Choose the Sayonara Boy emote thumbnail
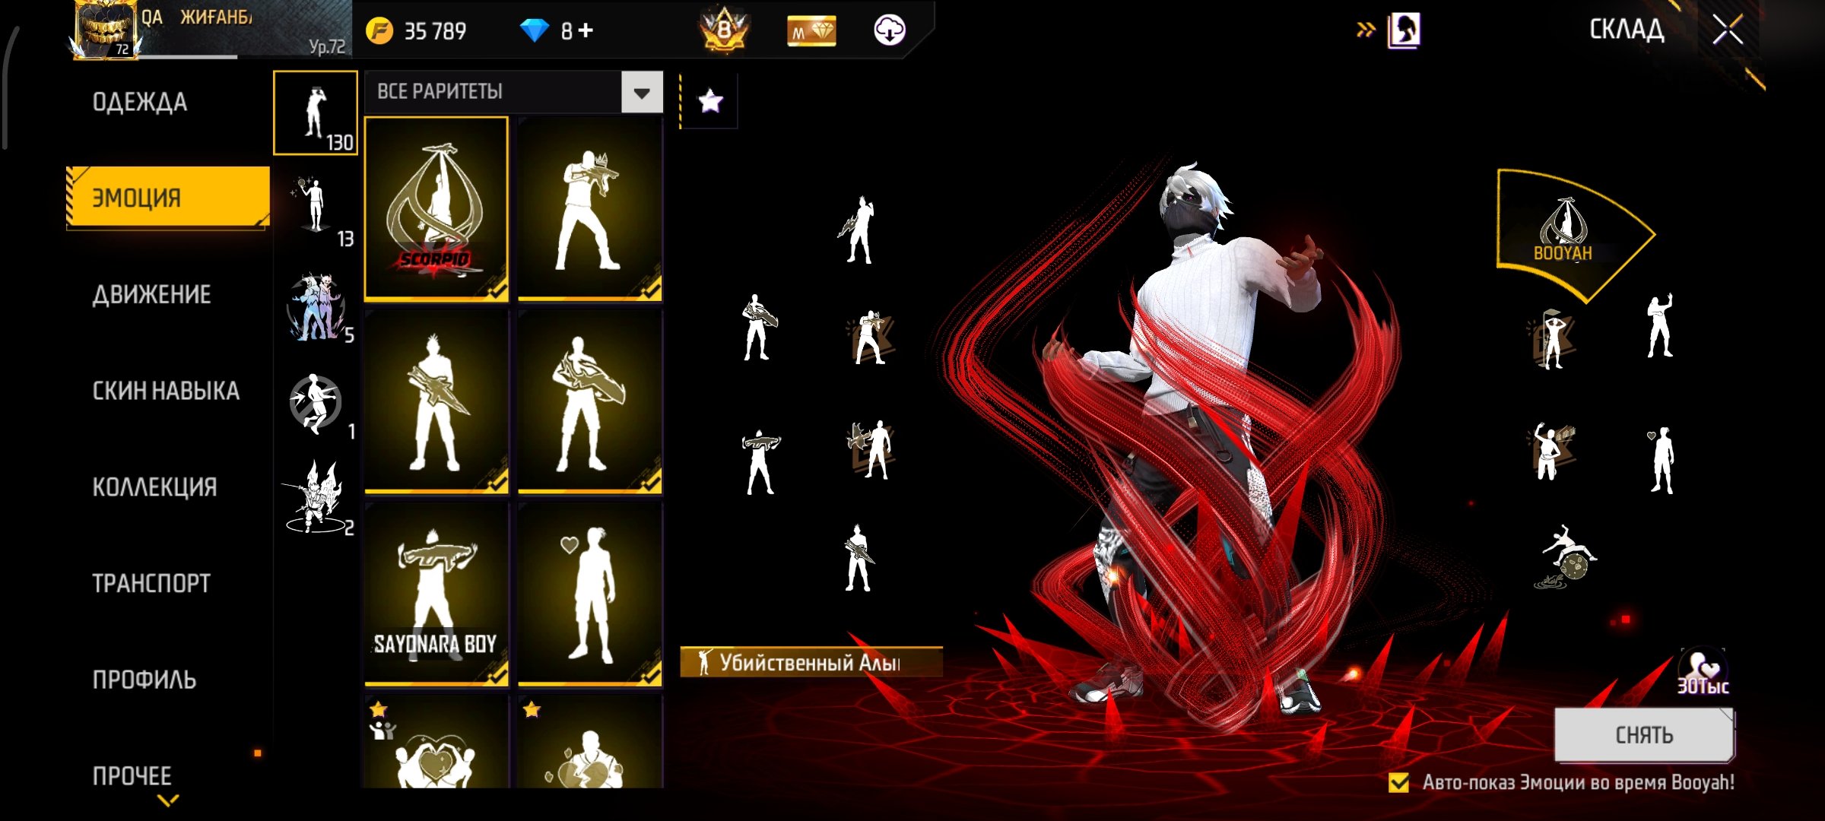Screen dimensions: 1825x821 [436, 593]
